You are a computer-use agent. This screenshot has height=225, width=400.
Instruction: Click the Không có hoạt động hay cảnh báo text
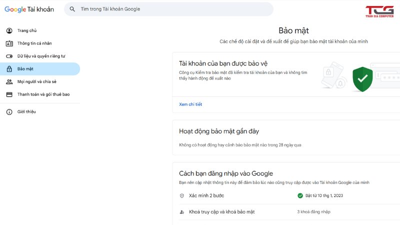pyautogui.click(x=240, y=145)
